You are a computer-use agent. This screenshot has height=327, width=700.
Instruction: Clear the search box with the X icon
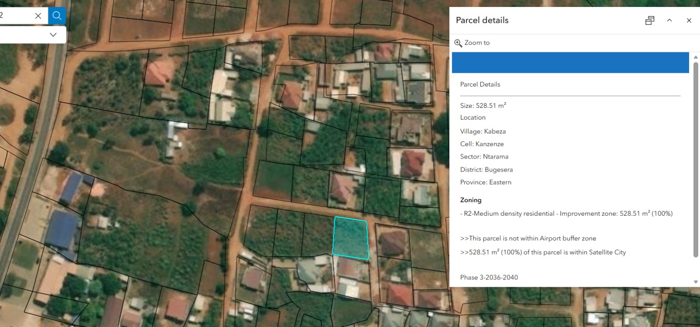click(38, 16)
